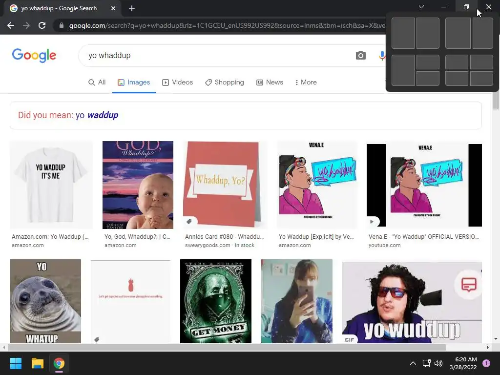Image resolution: width=500 pixels, height=375 pixels.
Task: Open the Vena.E YouTube video thumbnail
Action: click(x=424, y=185)
